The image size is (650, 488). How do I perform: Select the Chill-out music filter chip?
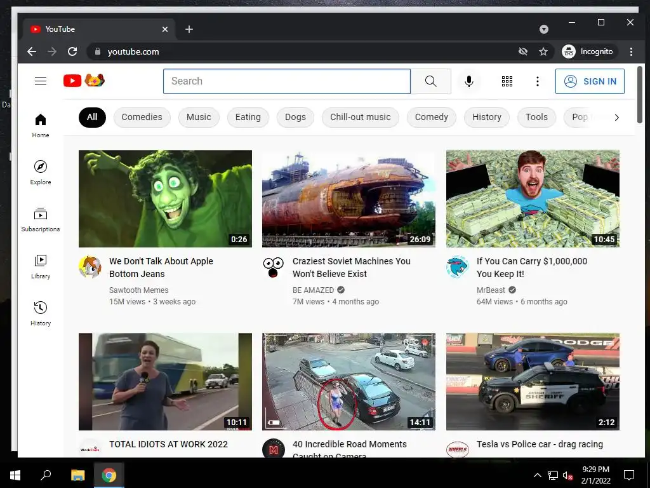point(361,117)
